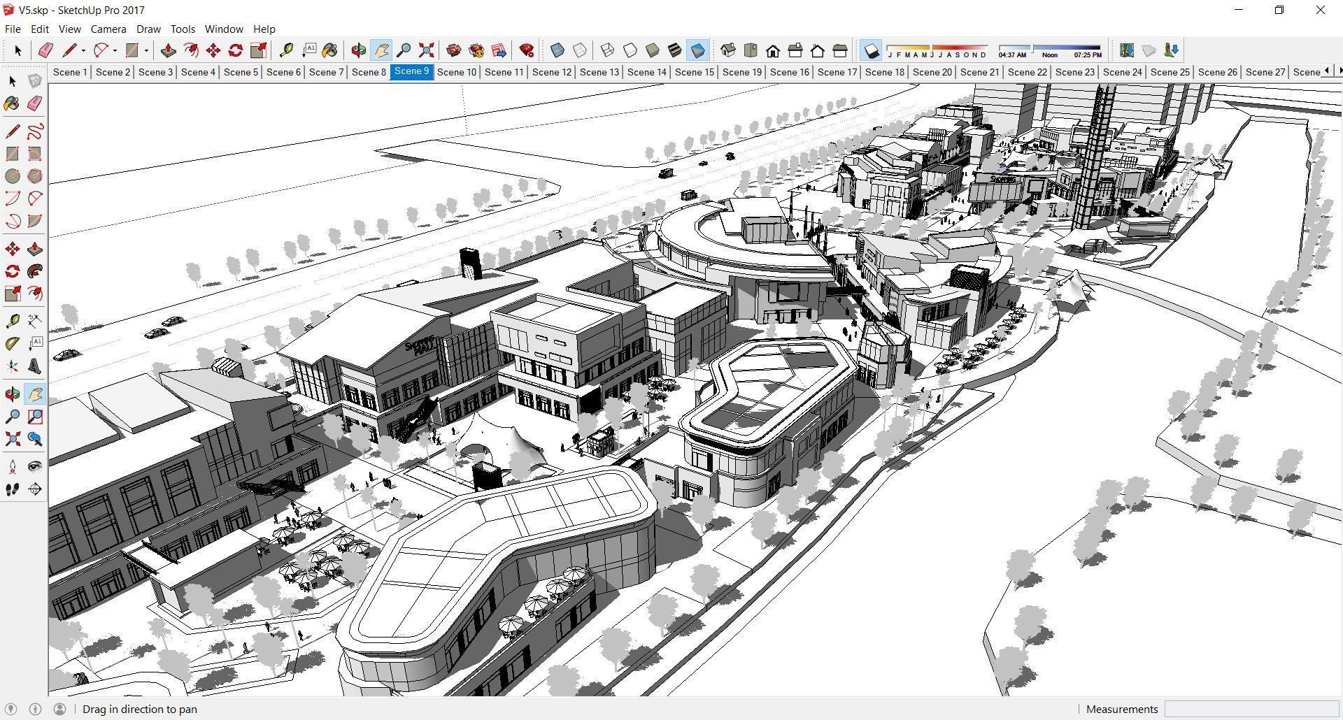The width and height of the screenshot is (1343, 720).
Task: Select the Follow Me tool in the left toolbar
Action: click(35, 271)
